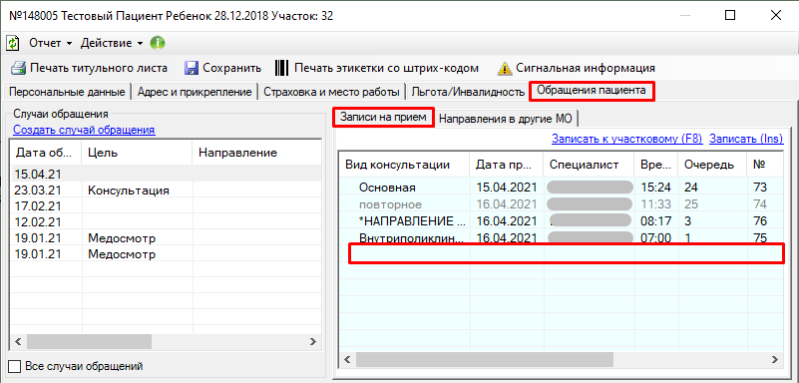Click appointments horizontal scrollbar thumb
799x383 pixels.
pos(484,360)
